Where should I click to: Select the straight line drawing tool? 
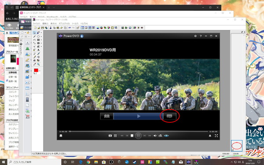pos(34,37)
